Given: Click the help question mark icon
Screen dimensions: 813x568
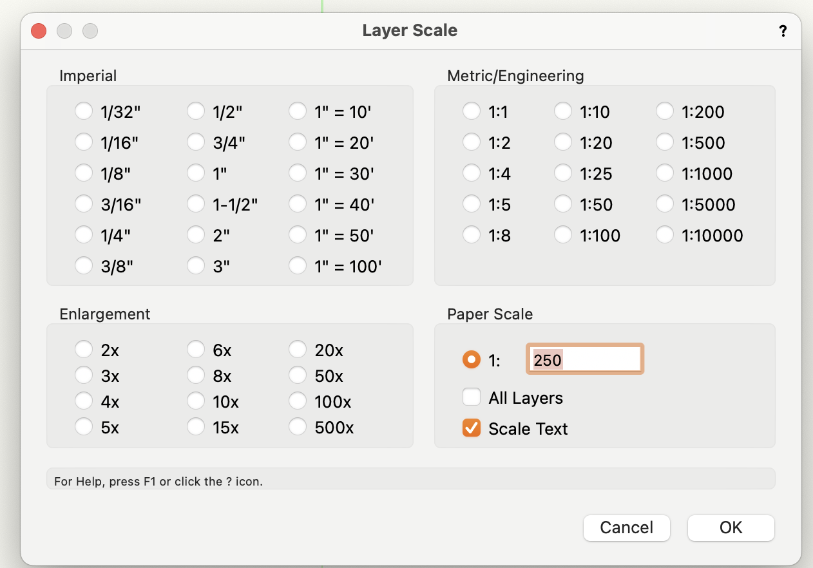Looking at the screenshot, I should pos(783,30).
